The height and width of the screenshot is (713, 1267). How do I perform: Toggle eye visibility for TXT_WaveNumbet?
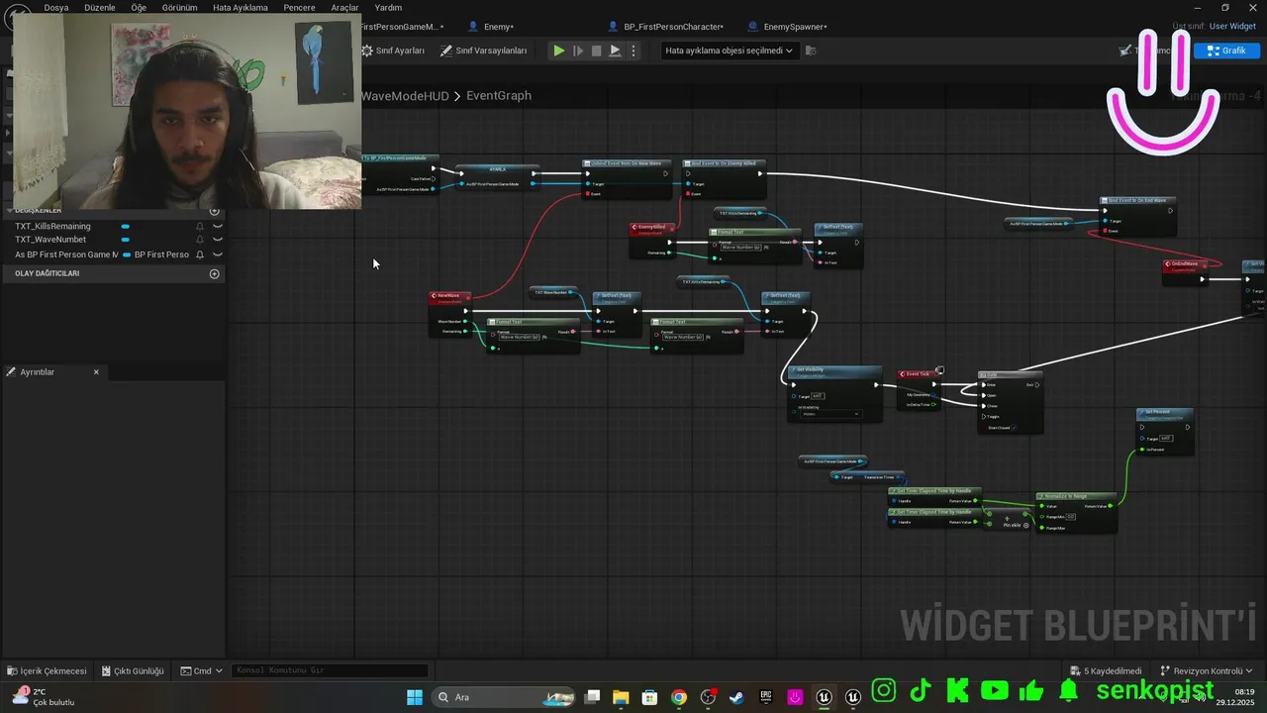pos(217,240)
